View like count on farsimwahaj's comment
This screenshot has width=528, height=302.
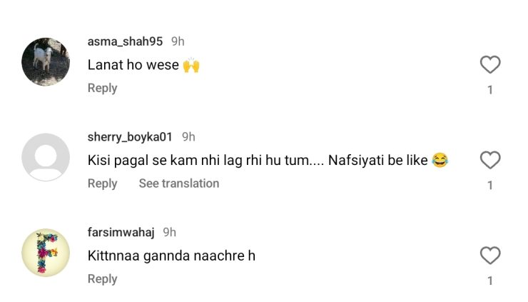(489, 281)
